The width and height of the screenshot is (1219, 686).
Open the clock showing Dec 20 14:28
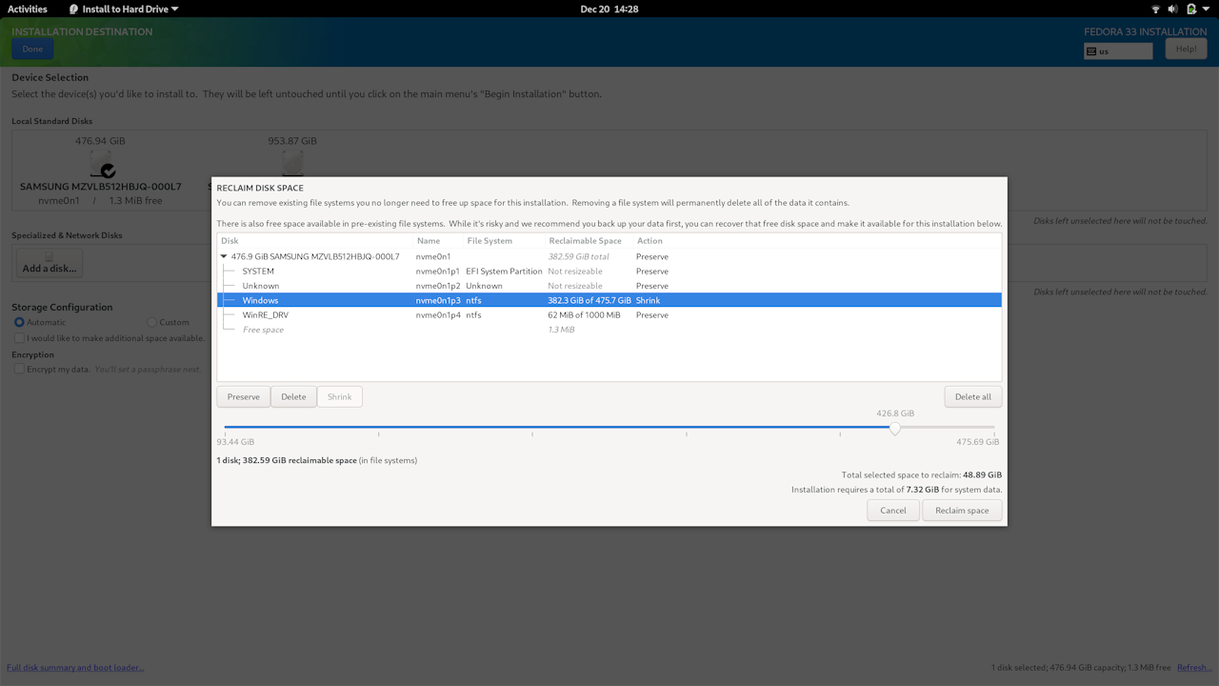click(x=609, y=9)
